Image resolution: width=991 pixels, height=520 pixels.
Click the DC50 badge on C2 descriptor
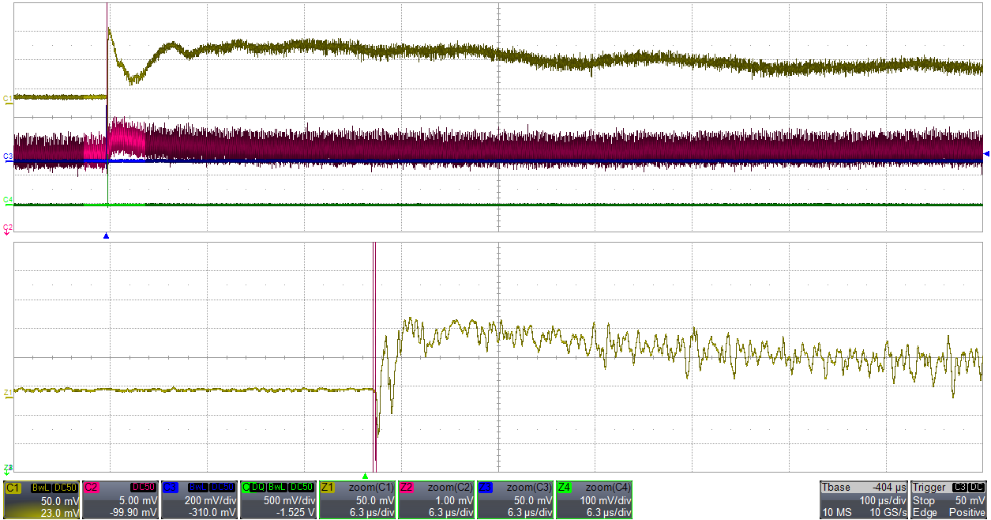coord(143,488)
